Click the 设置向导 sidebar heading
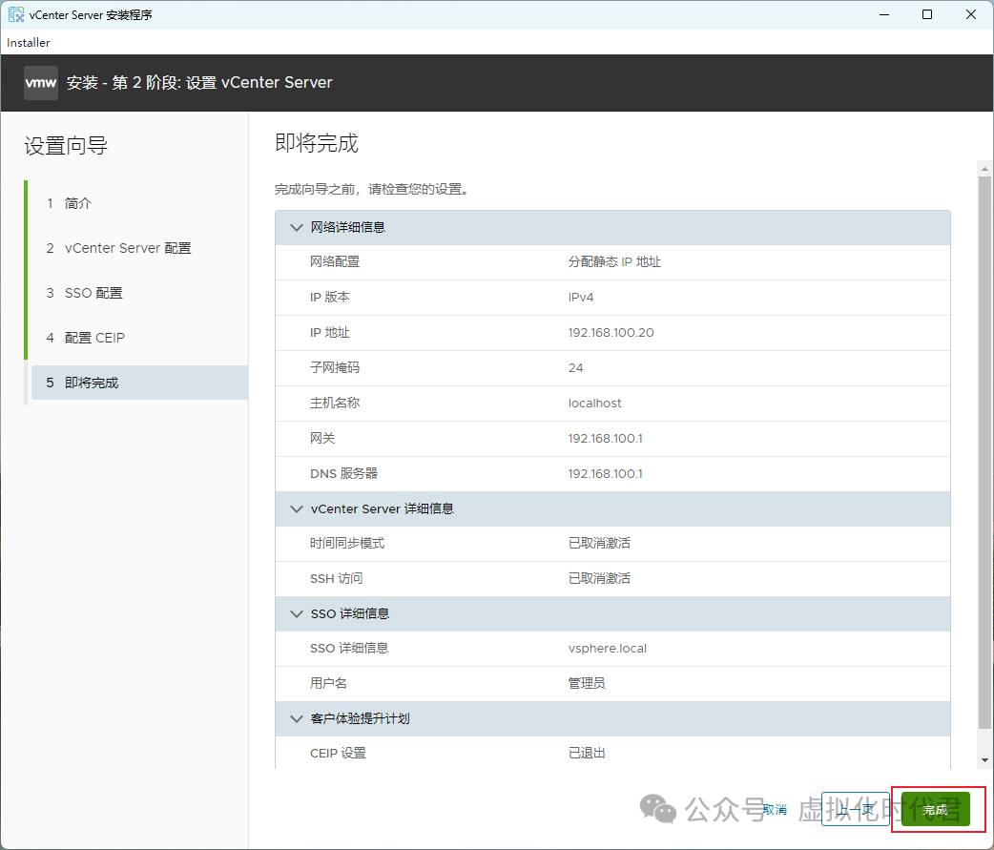 point(66,146)
